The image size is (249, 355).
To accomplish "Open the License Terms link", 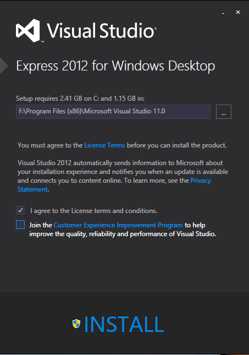I will [x=104, y=145].
